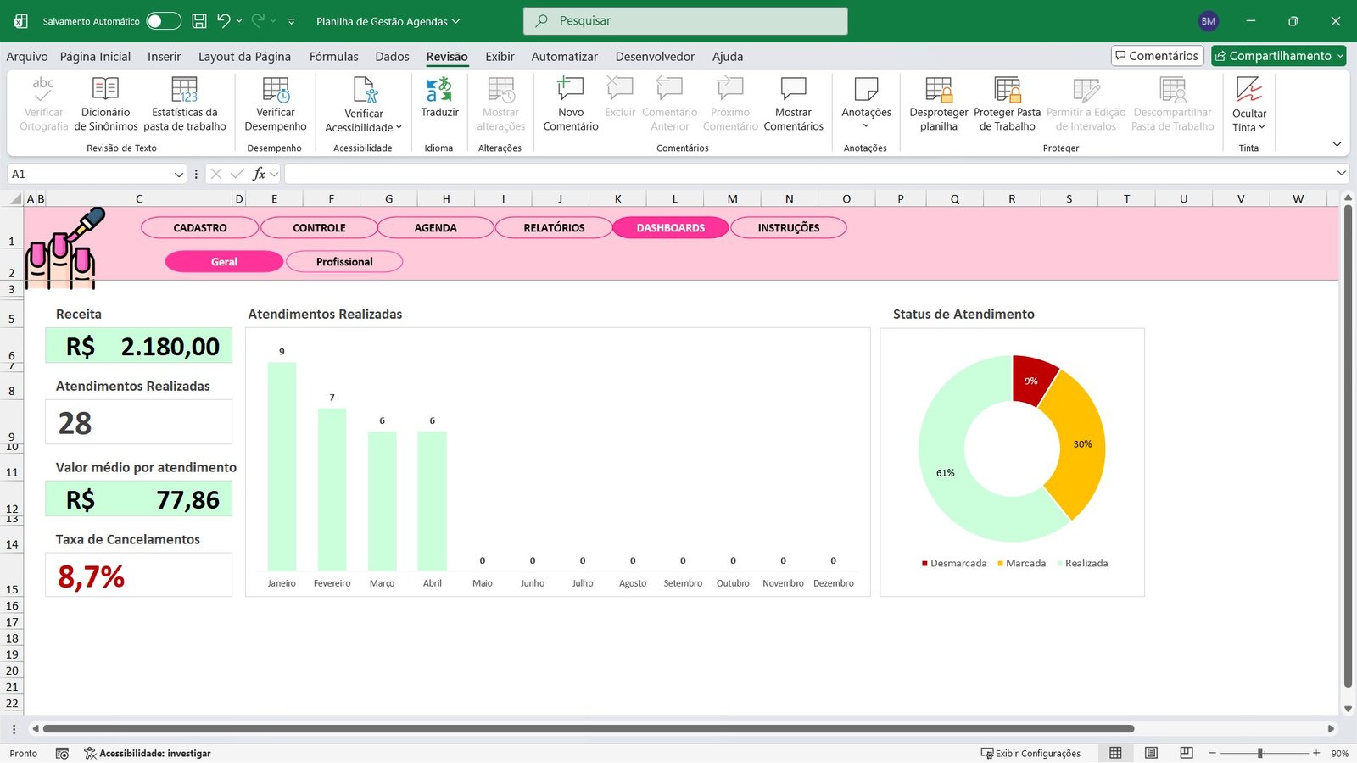Switch to Page Layout view in status bar

click(1151, 753)
